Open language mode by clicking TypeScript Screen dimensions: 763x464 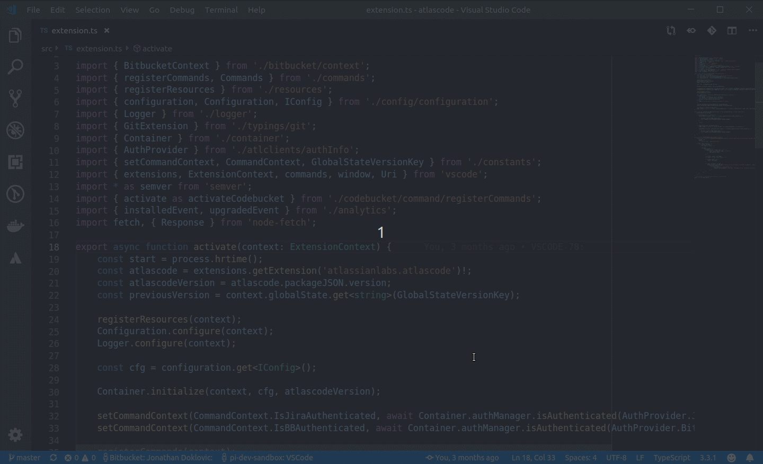point(672,458)
